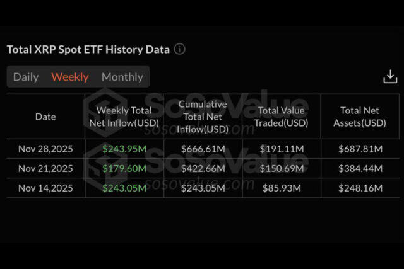Select the Nov 28,2025 row date
The height and width of the screenshot is (269, 404).
click(x=45, y=149)
